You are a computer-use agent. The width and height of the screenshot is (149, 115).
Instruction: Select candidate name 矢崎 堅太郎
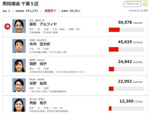coord(40,44)
